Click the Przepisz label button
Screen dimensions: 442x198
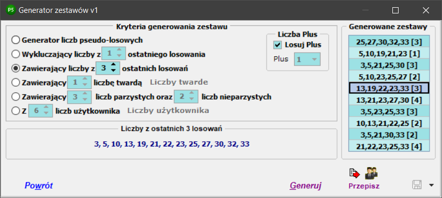tap(363, 186)
